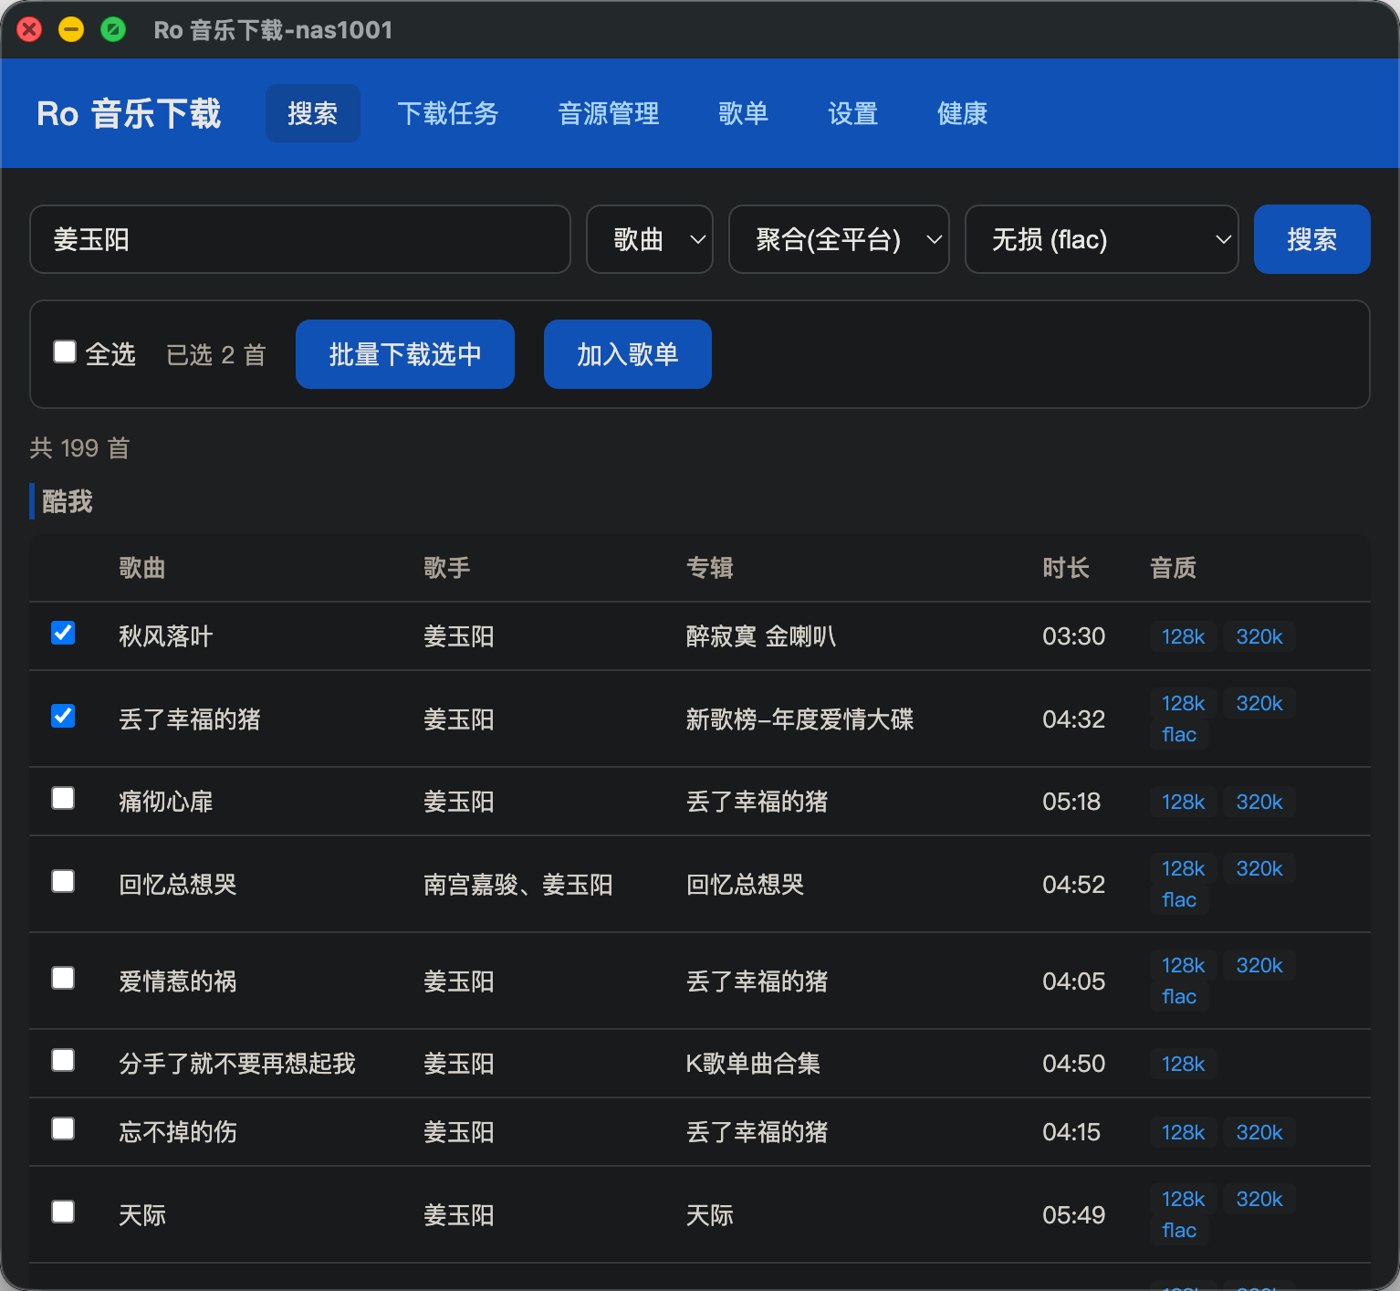Click the search field containing 姜玉阳
The height and width of the screenshot is (1291, 1400).
point(300,239)
